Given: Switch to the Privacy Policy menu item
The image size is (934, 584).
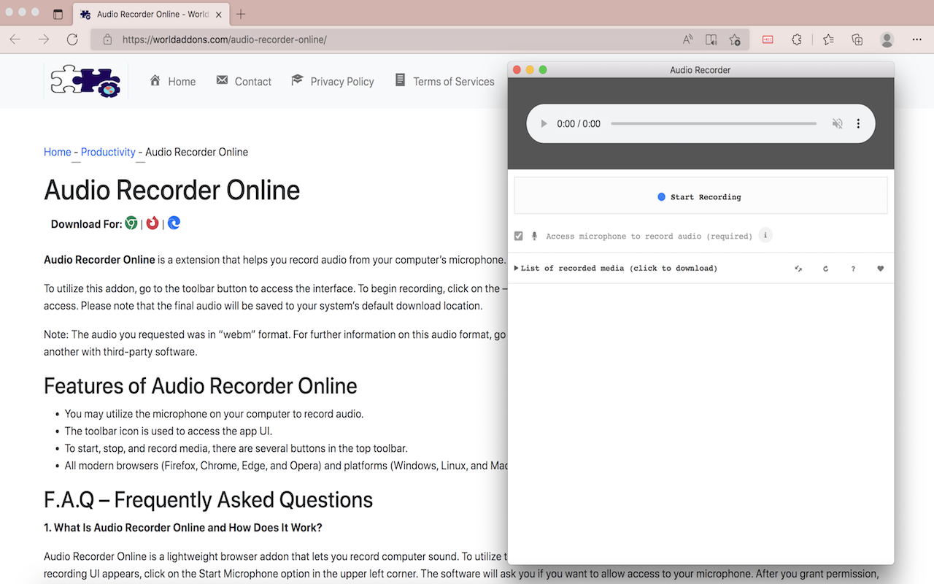Looking at the screenshot, I should click(341, 81).
